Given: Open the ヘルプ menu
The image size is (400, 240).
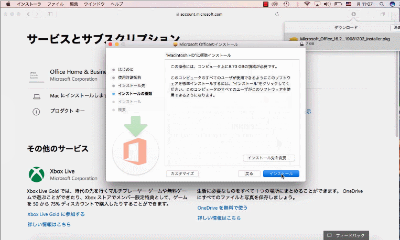Looking at the screenshot, I should 117,4.
